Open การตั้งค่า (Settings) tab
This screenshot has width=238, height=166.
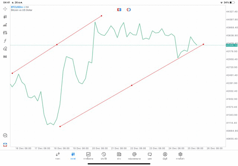(x=180, y=156)
